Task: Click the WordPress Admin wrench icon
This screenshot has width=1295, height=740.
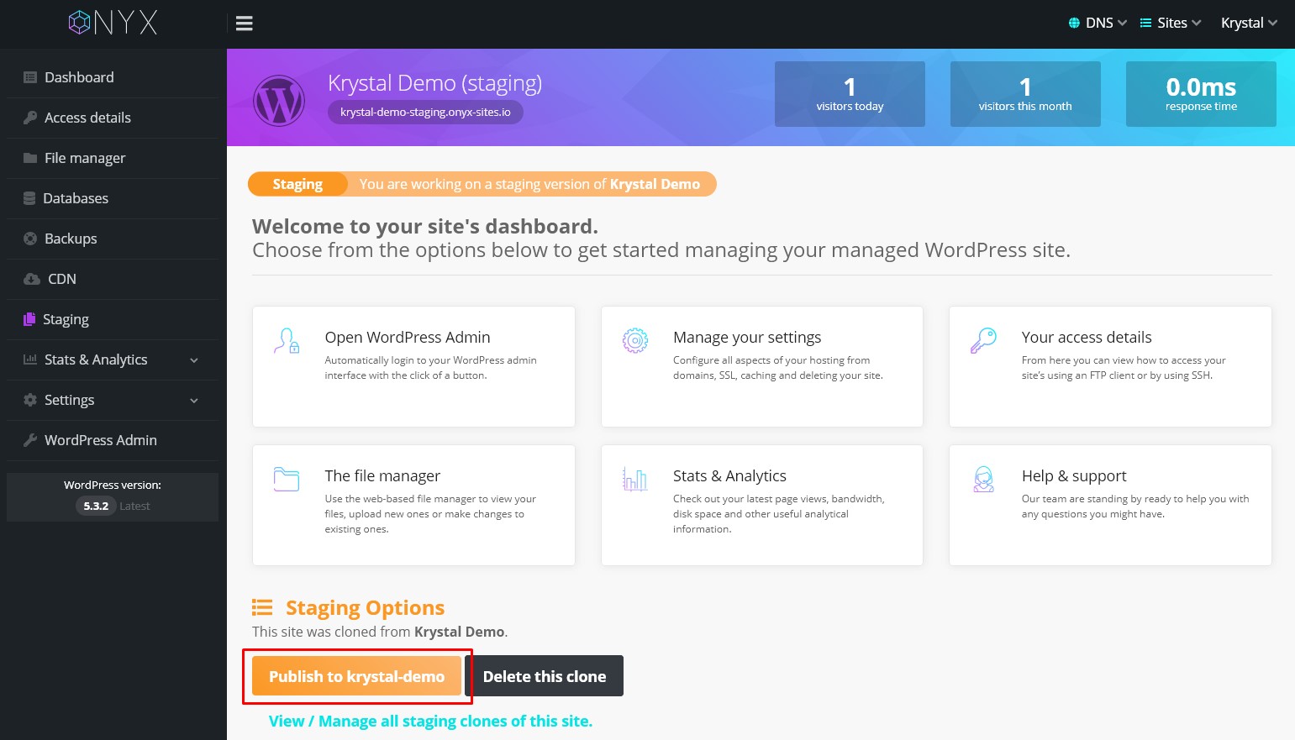Action: coord(30,440)
